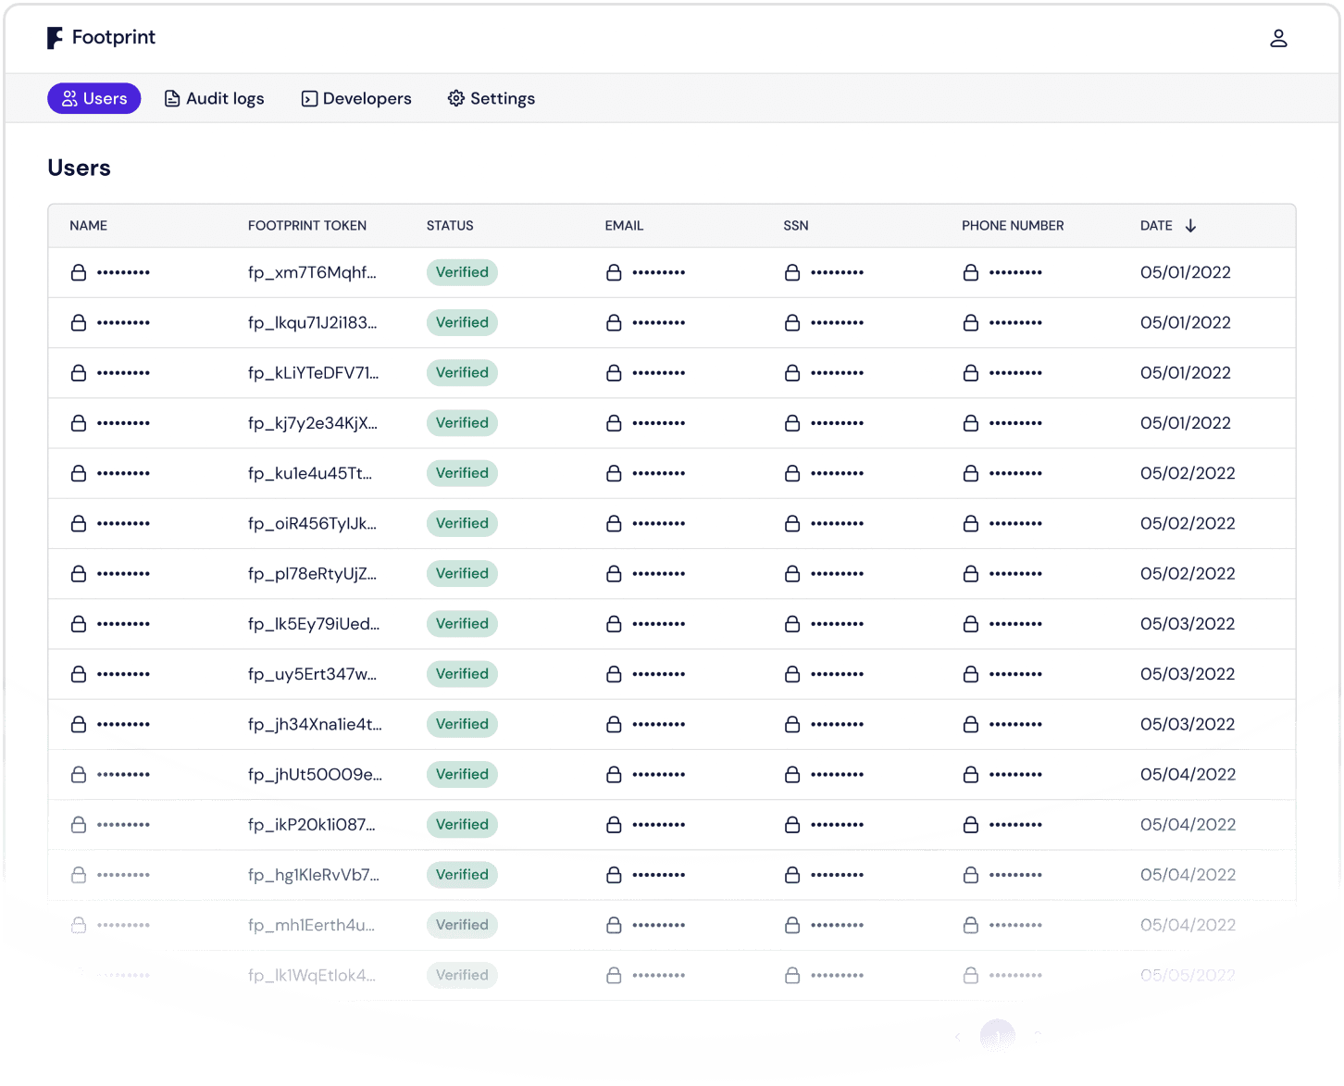Click the lock icon in first row's Name

pos(79,273)
